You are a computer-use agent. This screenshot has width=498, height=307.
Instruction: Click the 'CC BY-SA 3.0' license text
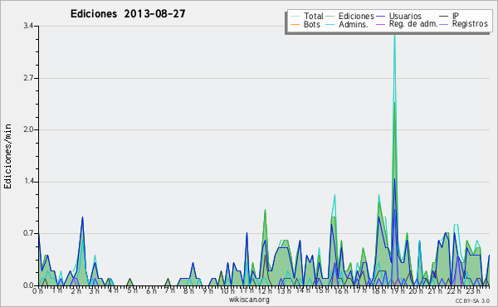pos(472,300)
